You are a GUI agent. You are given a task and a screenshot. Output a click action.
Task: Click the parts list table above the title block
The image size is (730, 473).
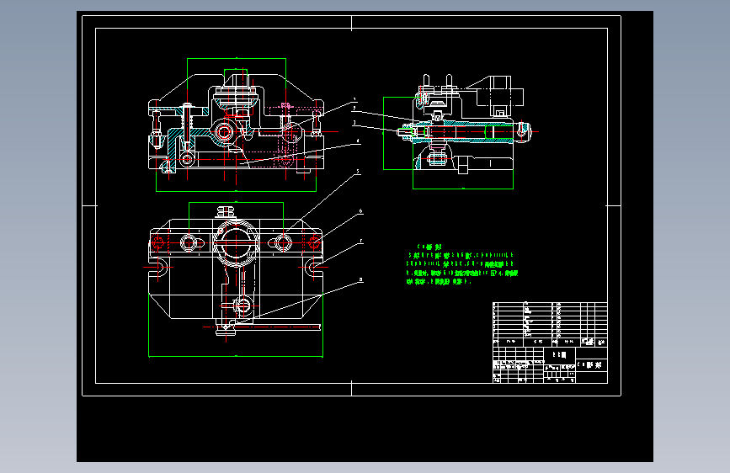[550, 325]
